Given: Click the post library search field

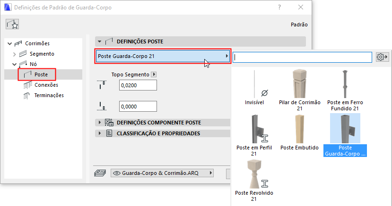Looking at the screenshot, I should click(x=303, y=57).
